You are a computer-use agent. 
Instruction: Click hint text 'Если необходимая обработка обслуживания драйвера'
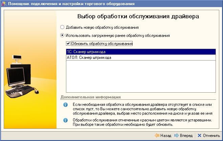(x=120, y=104)
